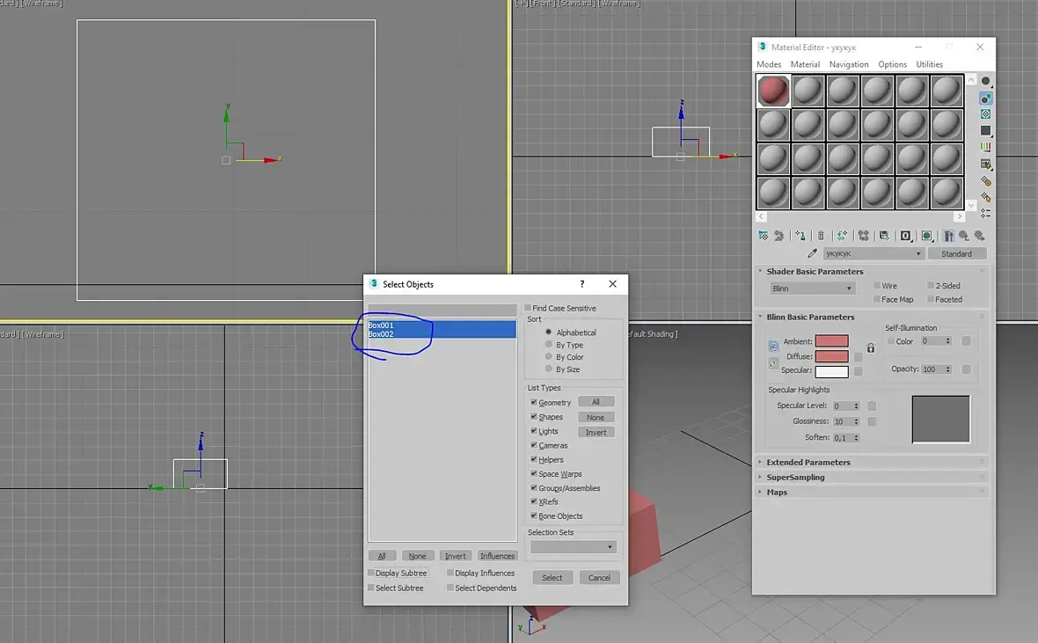Screen dimensions: 1038x643
Task: Click the Diffuse color swatch
Action: (x=831, y=356)
